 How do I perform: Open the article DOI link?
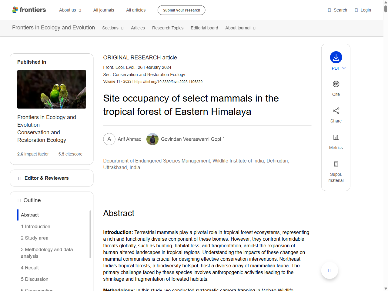pos(169,82)
